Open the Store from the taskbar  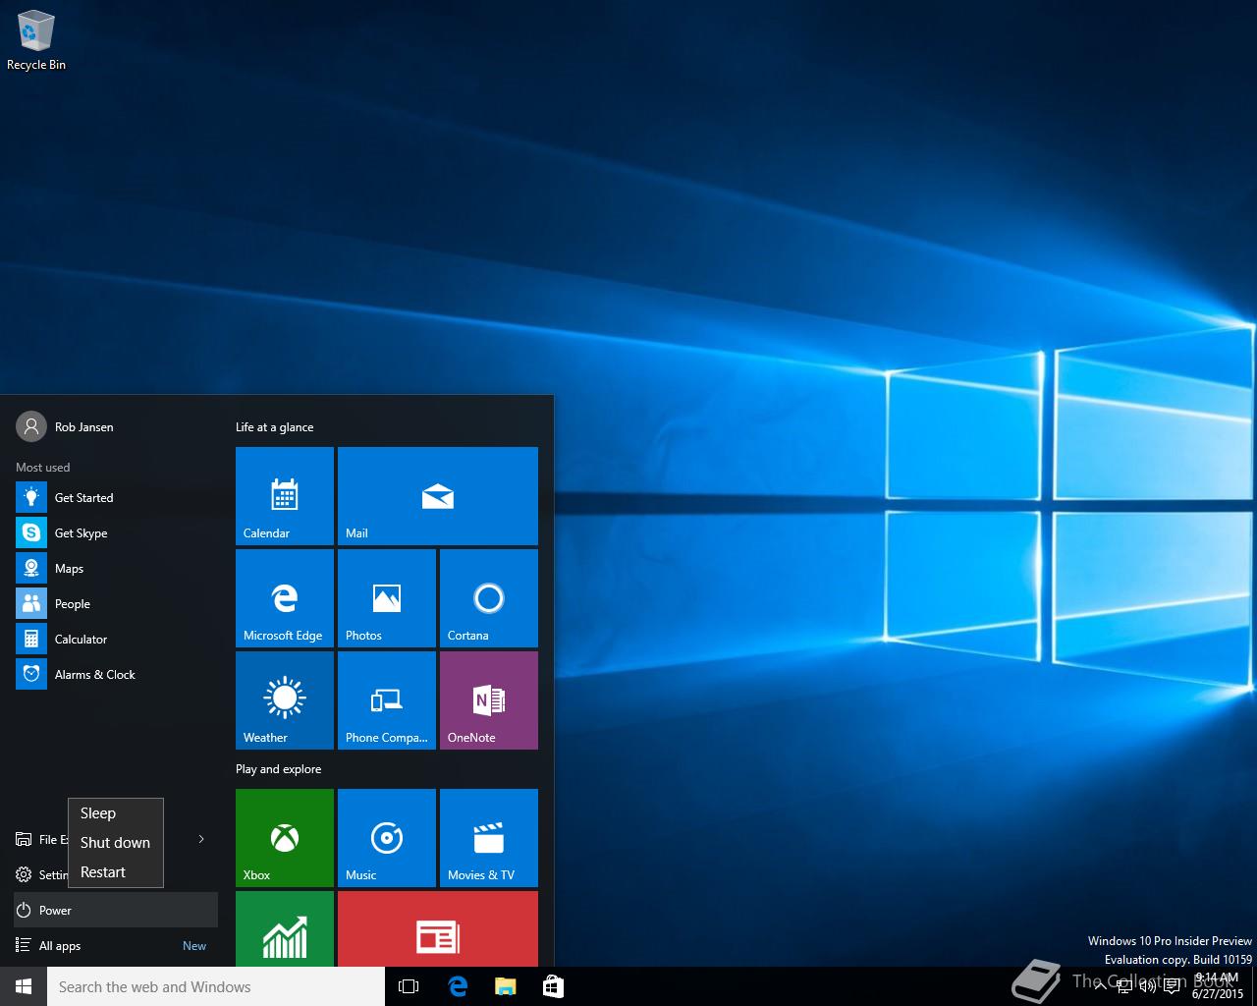click(x=553, y=986)
